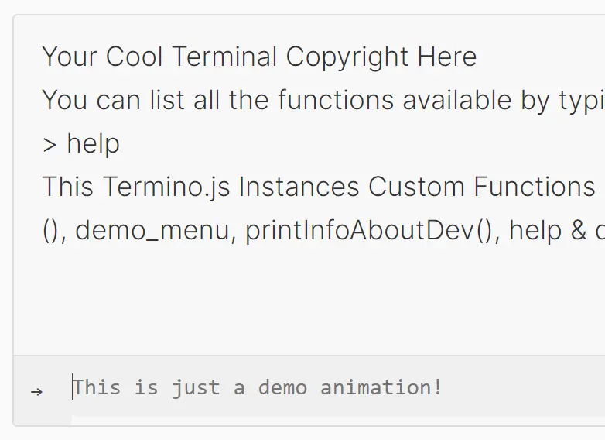Image resolution: width=605 pixels, height=440 pixels.
Task: Click the 'You can list all the functions' line
Action: (323, 101)
